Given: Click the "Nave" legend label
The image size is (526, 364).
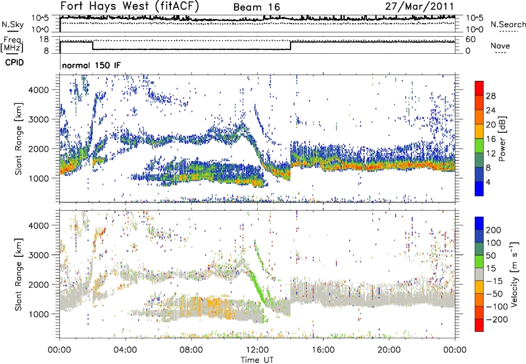Looking at the screenshot, I should (x=500, y=45).
